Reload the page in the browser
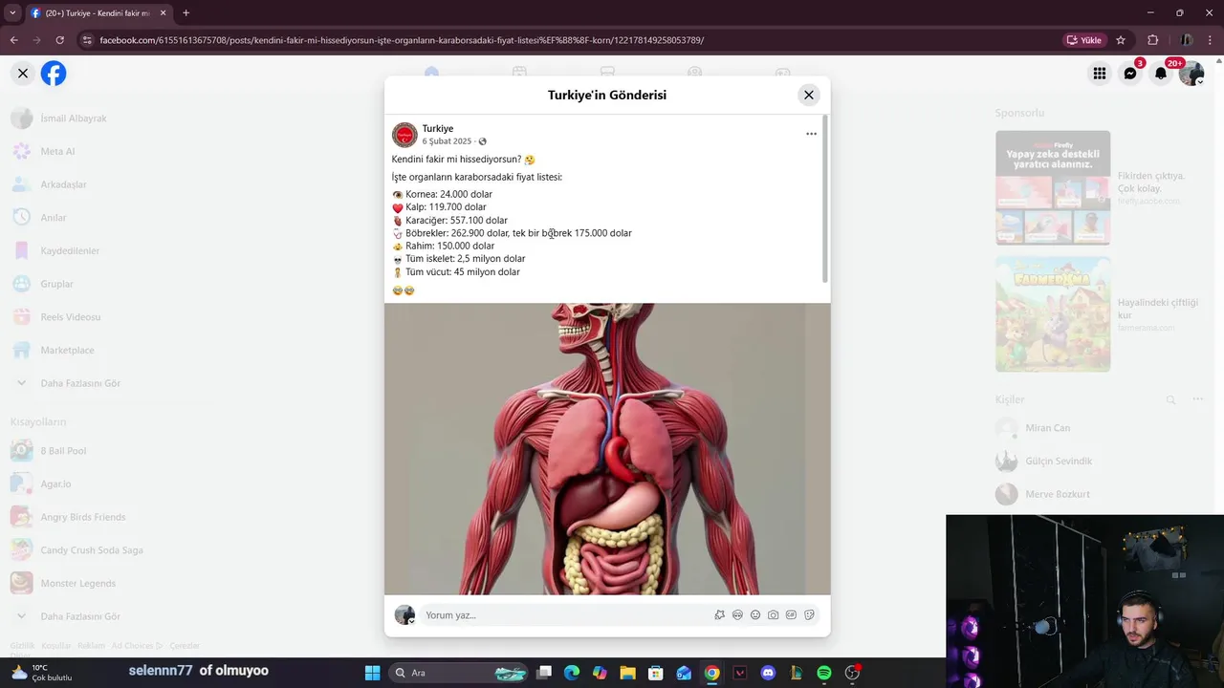 pos(59,40)
